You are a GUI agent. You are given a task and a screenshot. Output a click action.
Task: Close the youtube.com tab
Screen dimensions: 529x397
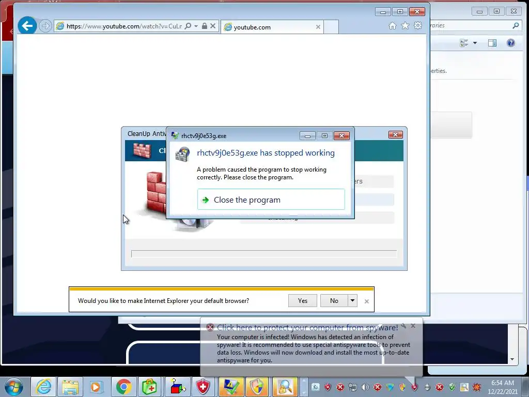(318, 27)
